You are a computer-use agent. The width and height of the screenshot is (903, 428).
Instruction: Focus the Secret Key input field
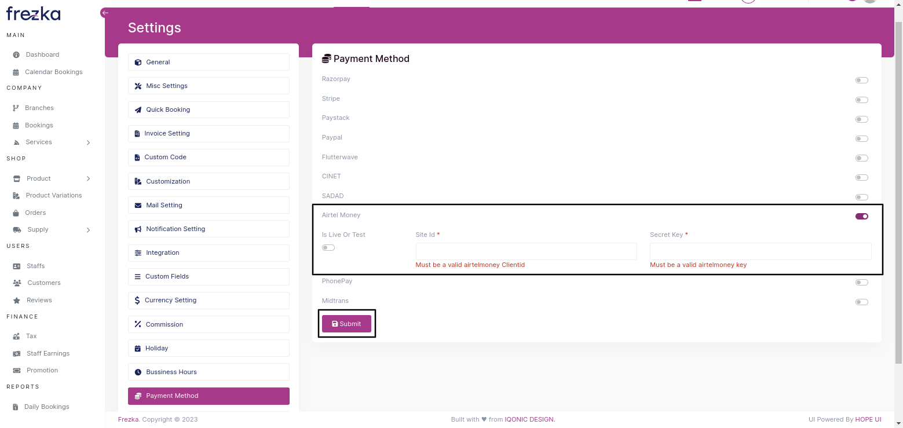(761, 251)
